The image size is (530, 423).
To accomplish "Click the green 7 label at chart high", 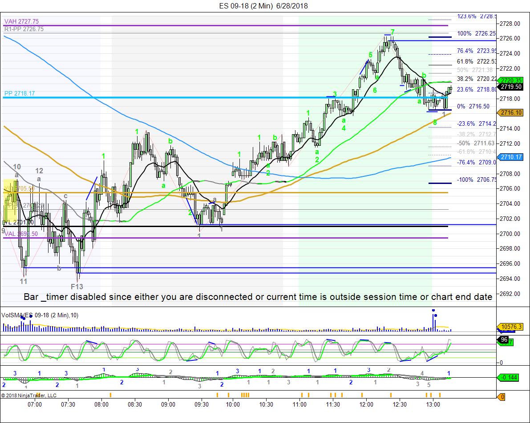I will point(392,32).
